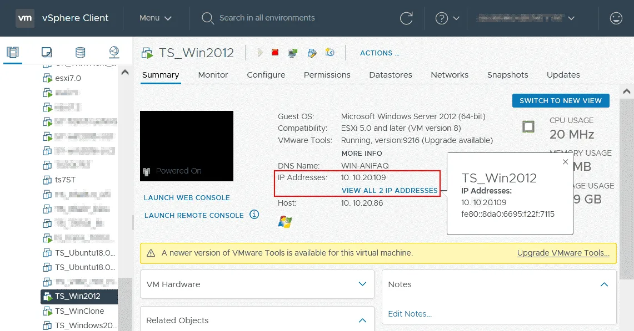
Task: Click the Take Snapshot clock icon
Action: click(330, 53)
